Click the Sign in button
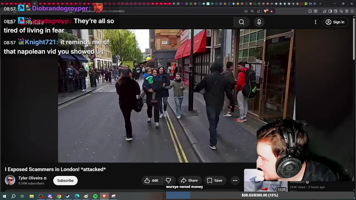 tap(335, 22)
